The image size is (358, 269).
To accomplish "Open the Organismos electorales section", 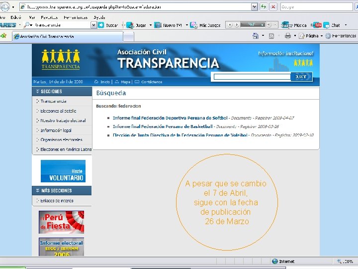I will click(61, 139).
